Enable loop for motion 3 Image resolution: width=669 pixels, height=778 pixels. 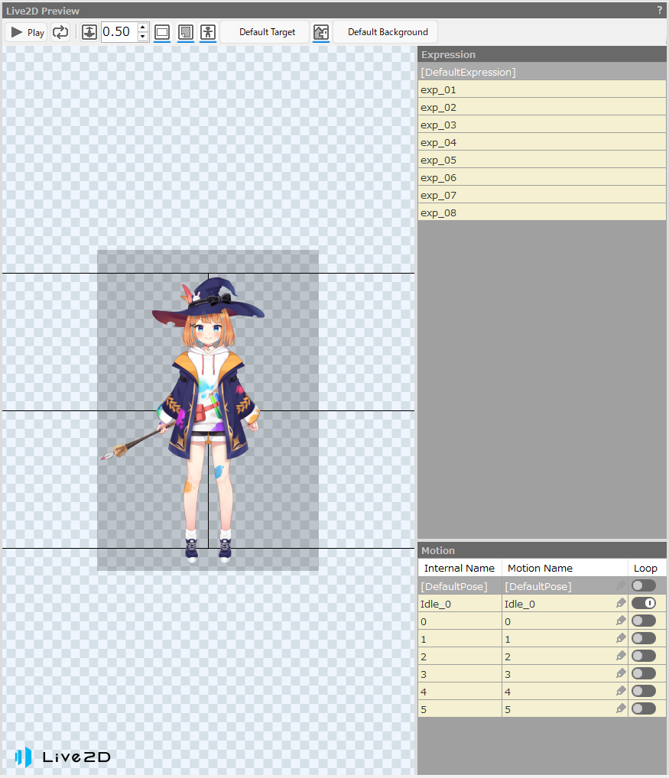click(644, 673)
